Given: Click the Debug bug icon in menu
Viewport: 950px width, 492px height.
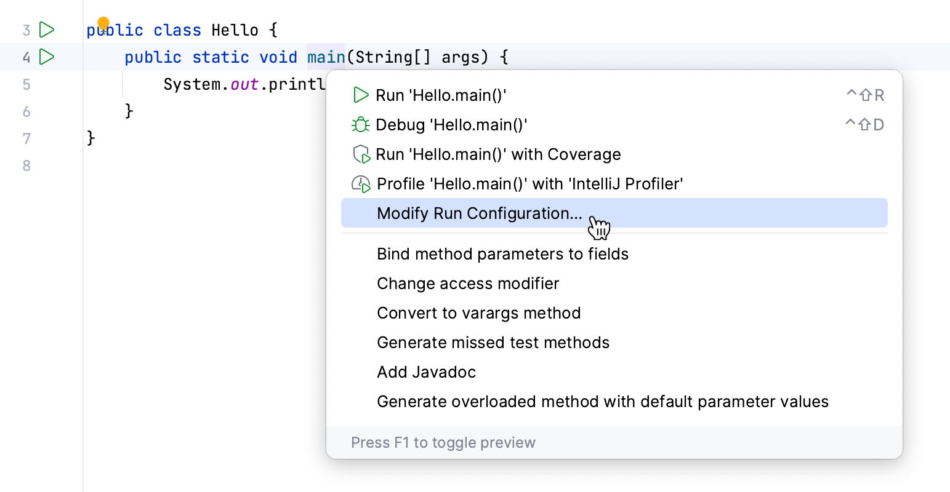Looking at the screenshot, I should point(360,125).
